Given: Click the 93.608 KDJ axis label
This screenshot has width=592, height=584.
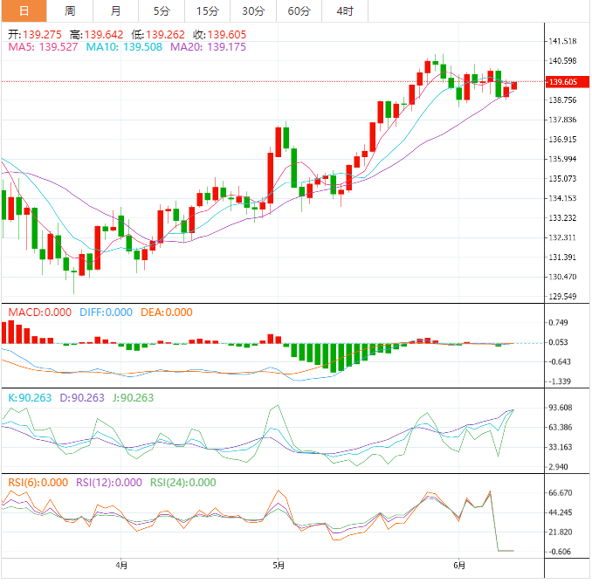Looking at the screenshot, I should point(561,408).
